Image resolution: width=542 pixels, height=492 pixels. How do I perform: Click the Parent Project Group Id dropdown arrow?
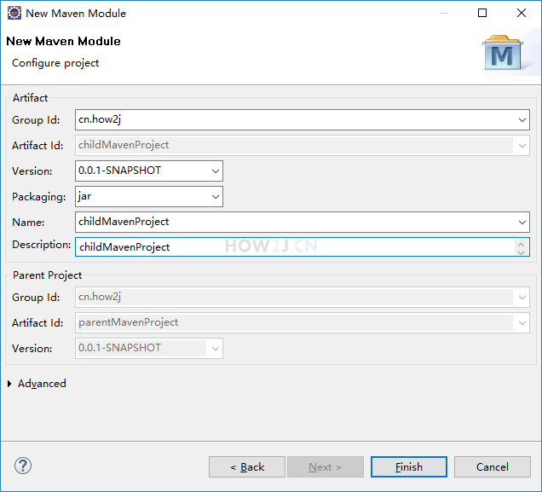pyautogui.click(x=522, y=298)
